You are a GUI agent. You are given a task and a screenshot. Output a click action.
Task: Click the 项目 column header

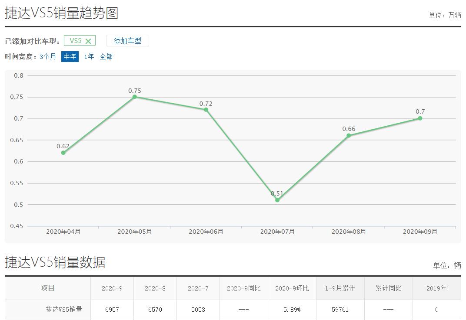pyautogui.click(x=48, y=288)
